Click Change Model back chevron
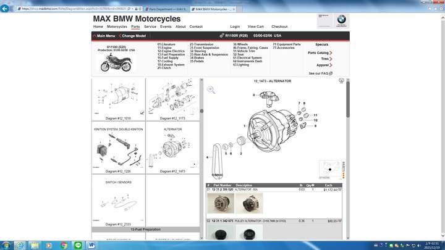 click(x=120, y=36)
